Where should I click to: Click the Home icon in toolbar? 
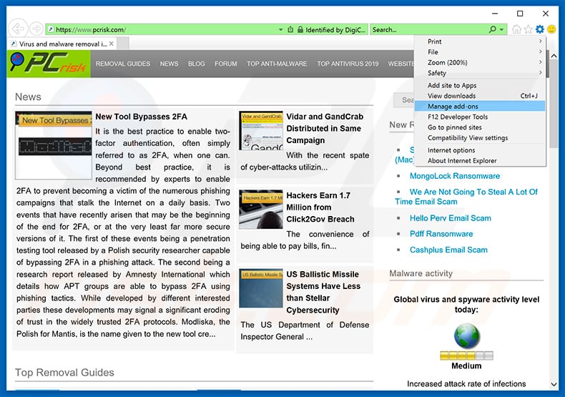click(516, 29)
